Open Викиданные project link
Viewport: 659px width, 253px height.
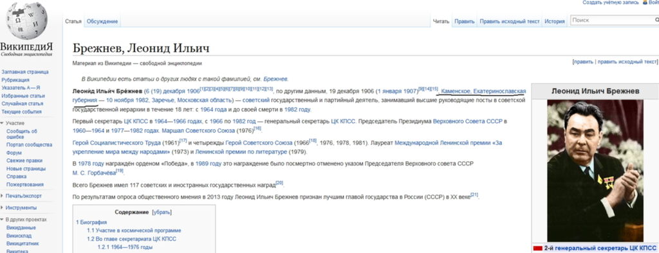tap(21, 228)
